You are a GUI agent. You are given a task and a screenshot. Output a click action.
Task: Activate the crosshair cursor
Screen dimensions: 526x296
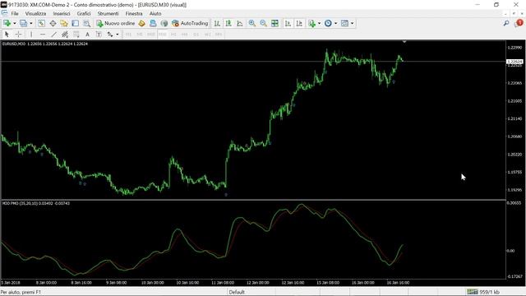[18, 35]
